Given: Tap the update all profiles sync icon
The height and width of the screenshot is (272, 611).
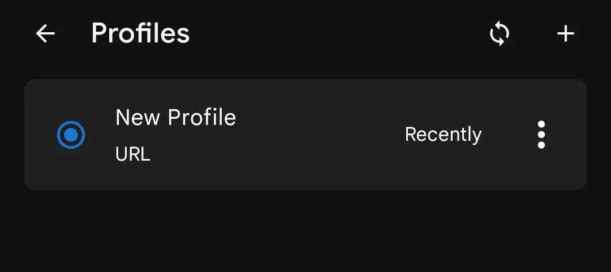Looking at the screenshot, I should 499,34.
